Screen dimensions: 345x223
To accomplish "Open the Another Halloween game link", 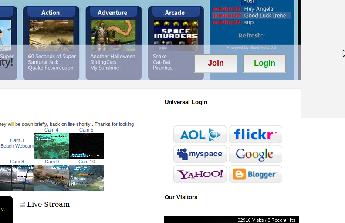I will click(113, 57).
